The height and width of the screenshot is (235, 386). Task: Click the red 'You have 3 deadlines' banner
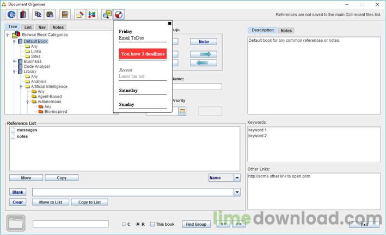point(143,54)
